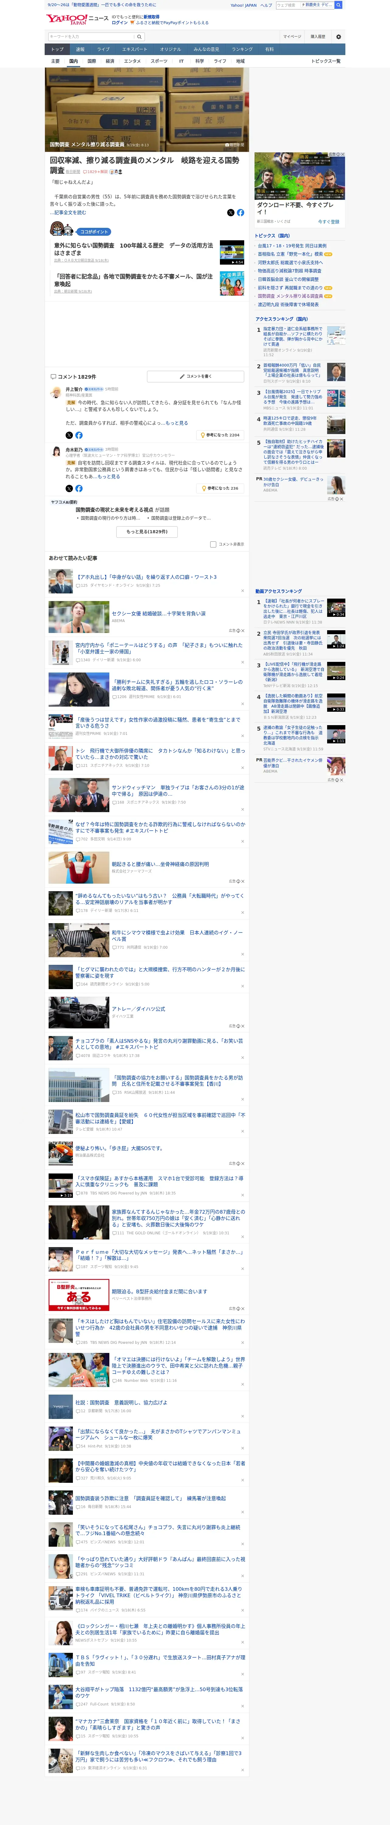This screenshot has width=390, height=1825.
Task: Open the settings gear icon
Action: (338, 37)
